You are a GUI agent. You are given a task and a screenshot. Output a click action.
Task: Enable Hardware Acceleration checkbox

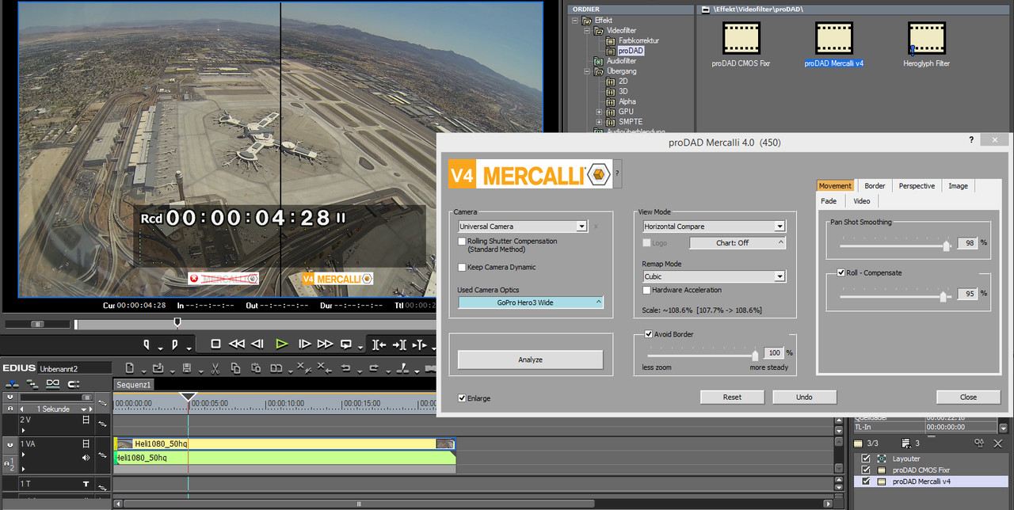coord(646,290)
